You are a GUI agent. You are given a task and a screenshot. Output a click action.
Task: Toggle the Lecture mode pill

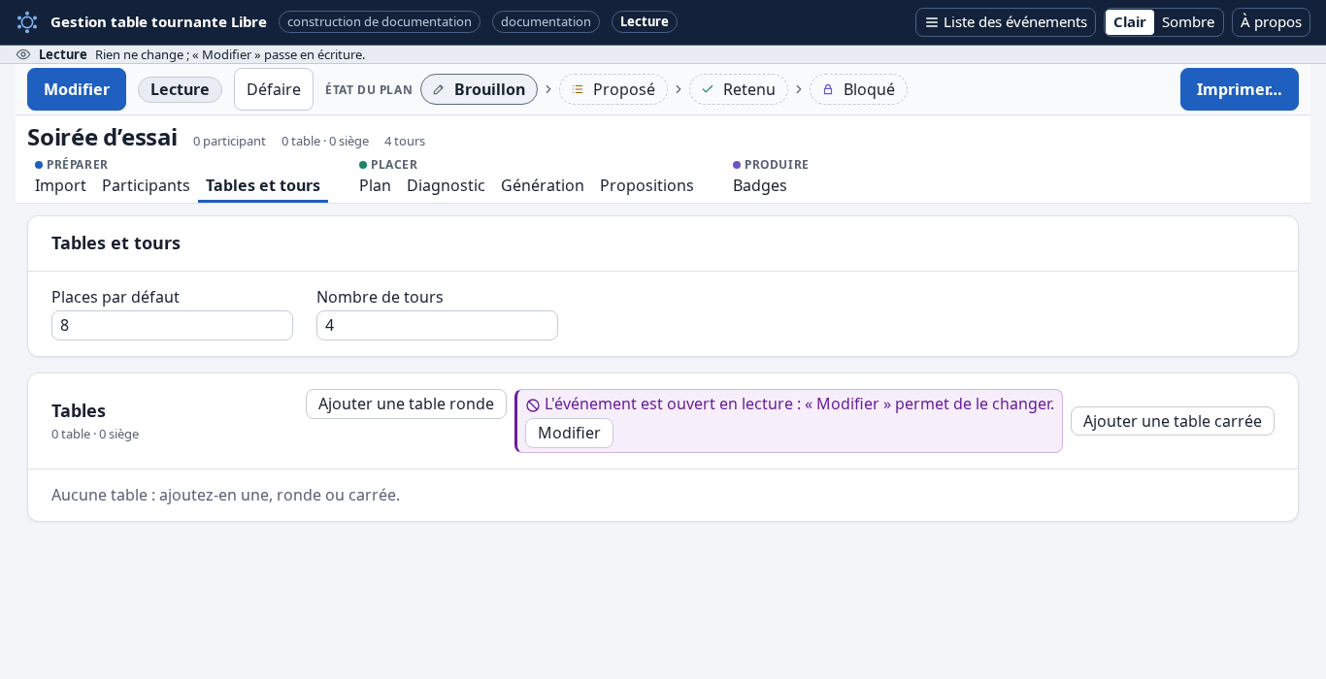pos(180,89)
